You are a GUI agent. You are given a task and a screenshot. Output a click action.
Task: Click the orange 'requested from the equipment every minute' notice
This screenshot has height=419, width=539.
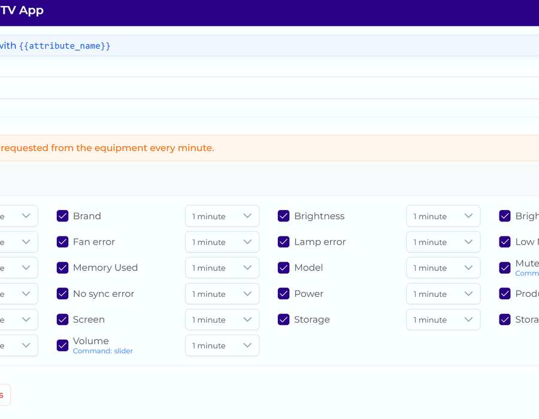coord(269,148)
